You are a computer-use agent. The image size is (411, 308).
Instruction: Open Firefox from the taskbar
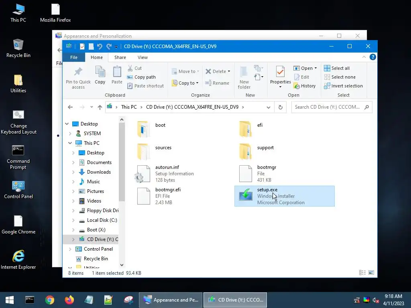click(69, 300)
